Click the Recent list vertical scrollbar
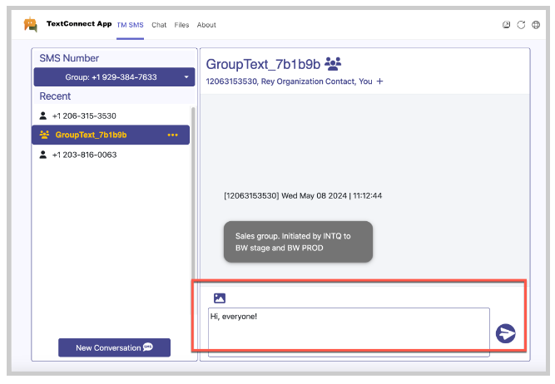 (194, 208)
